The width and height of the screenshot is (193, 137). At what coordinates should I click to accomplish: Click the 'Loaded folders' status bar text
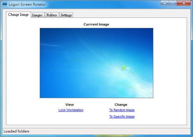(16, 131)
